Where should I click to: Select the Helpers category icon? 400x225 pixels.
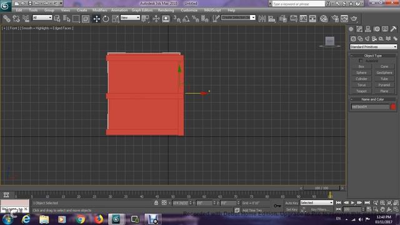(x=381, y=39)
